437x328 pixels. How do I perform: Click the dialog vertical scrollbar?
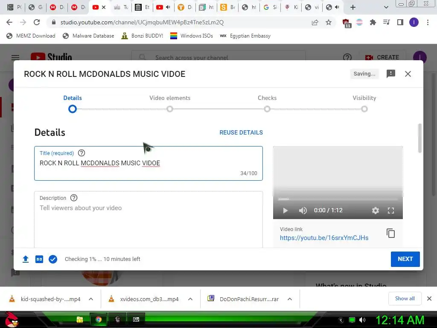tap(420, 138)
